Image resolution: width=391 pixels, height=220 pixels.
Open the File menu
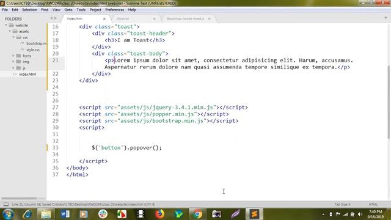[5, 10]
